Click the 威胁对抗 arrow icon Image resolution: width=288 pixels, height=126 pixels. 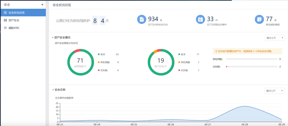click(5, 28)
